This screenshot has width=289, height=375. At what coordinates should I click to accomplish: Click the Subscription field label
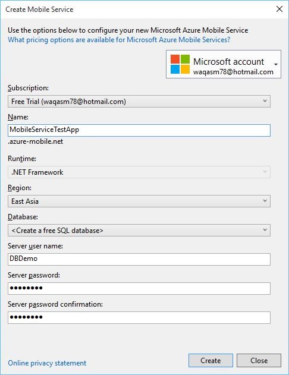coord(28,88)
